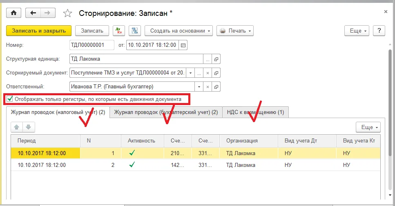Click НУ under Вид учета Кт, row 2
The height and width of the screenshot is (206, 395).
358,165
